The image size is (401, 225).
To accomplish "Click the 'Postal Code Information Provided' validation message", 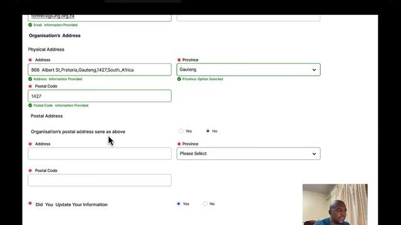I will [x=61, y=106].
